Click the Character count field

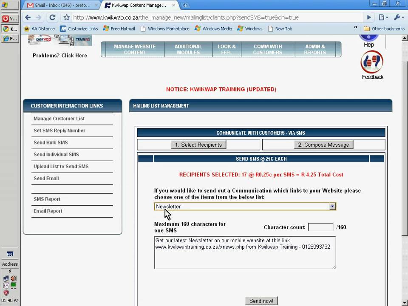[320, 227]
